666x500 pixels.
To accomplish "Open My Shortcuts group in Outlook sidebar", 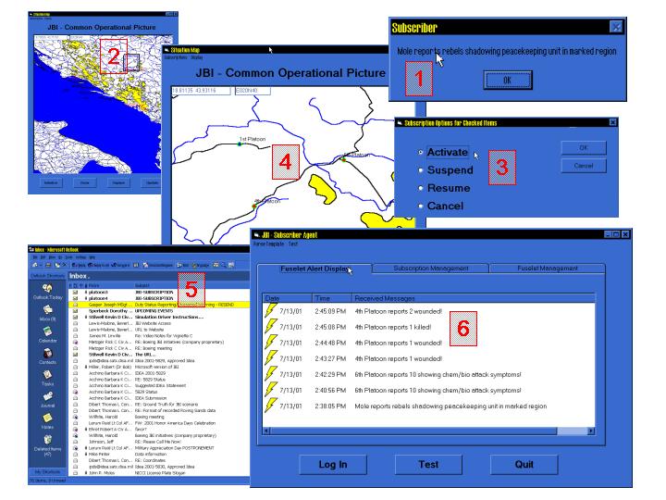I will point(47,471).
